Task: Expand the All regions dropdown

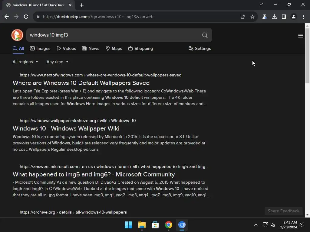Action: point(25,62)
